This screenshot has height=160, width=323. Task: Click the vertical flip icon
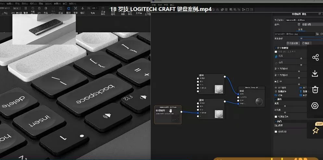[276, 91]
